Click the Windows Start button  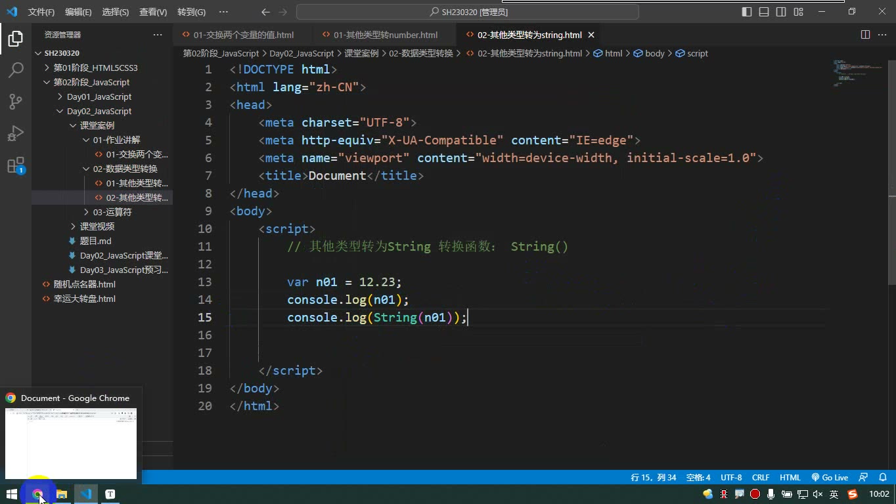tap(12, 493)
